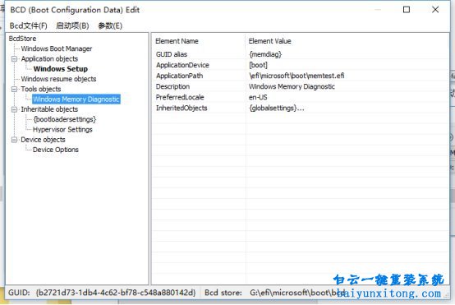
Task: Select the memtest.efi path value
Action: (x=296, y=76)
